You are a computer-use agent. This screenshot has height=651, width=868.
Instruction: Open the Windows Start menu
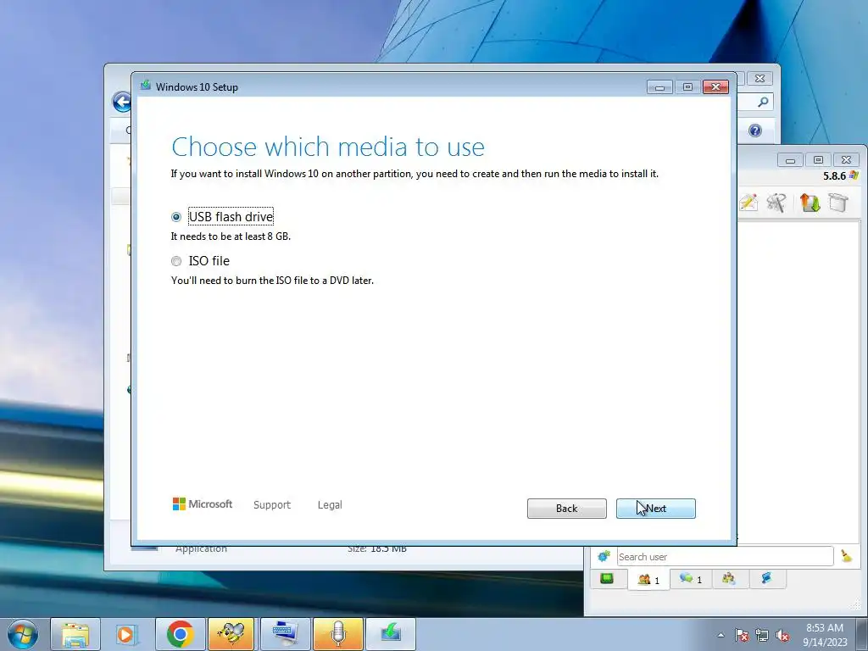point(23,634)
